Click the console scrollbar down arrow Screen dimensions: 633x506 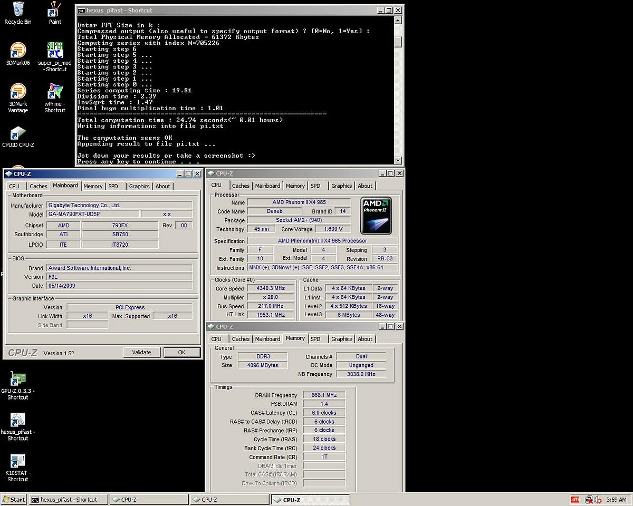tap(398, 161)
